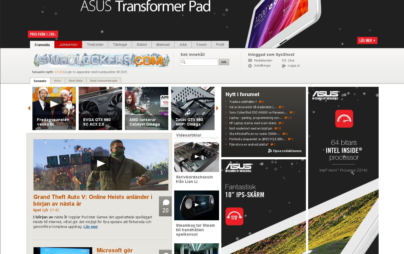Click the RSS icon beside Tipsa redaktionen
Image resolution: width=404 pixels, height=254 pixels.
click(270, 151)
